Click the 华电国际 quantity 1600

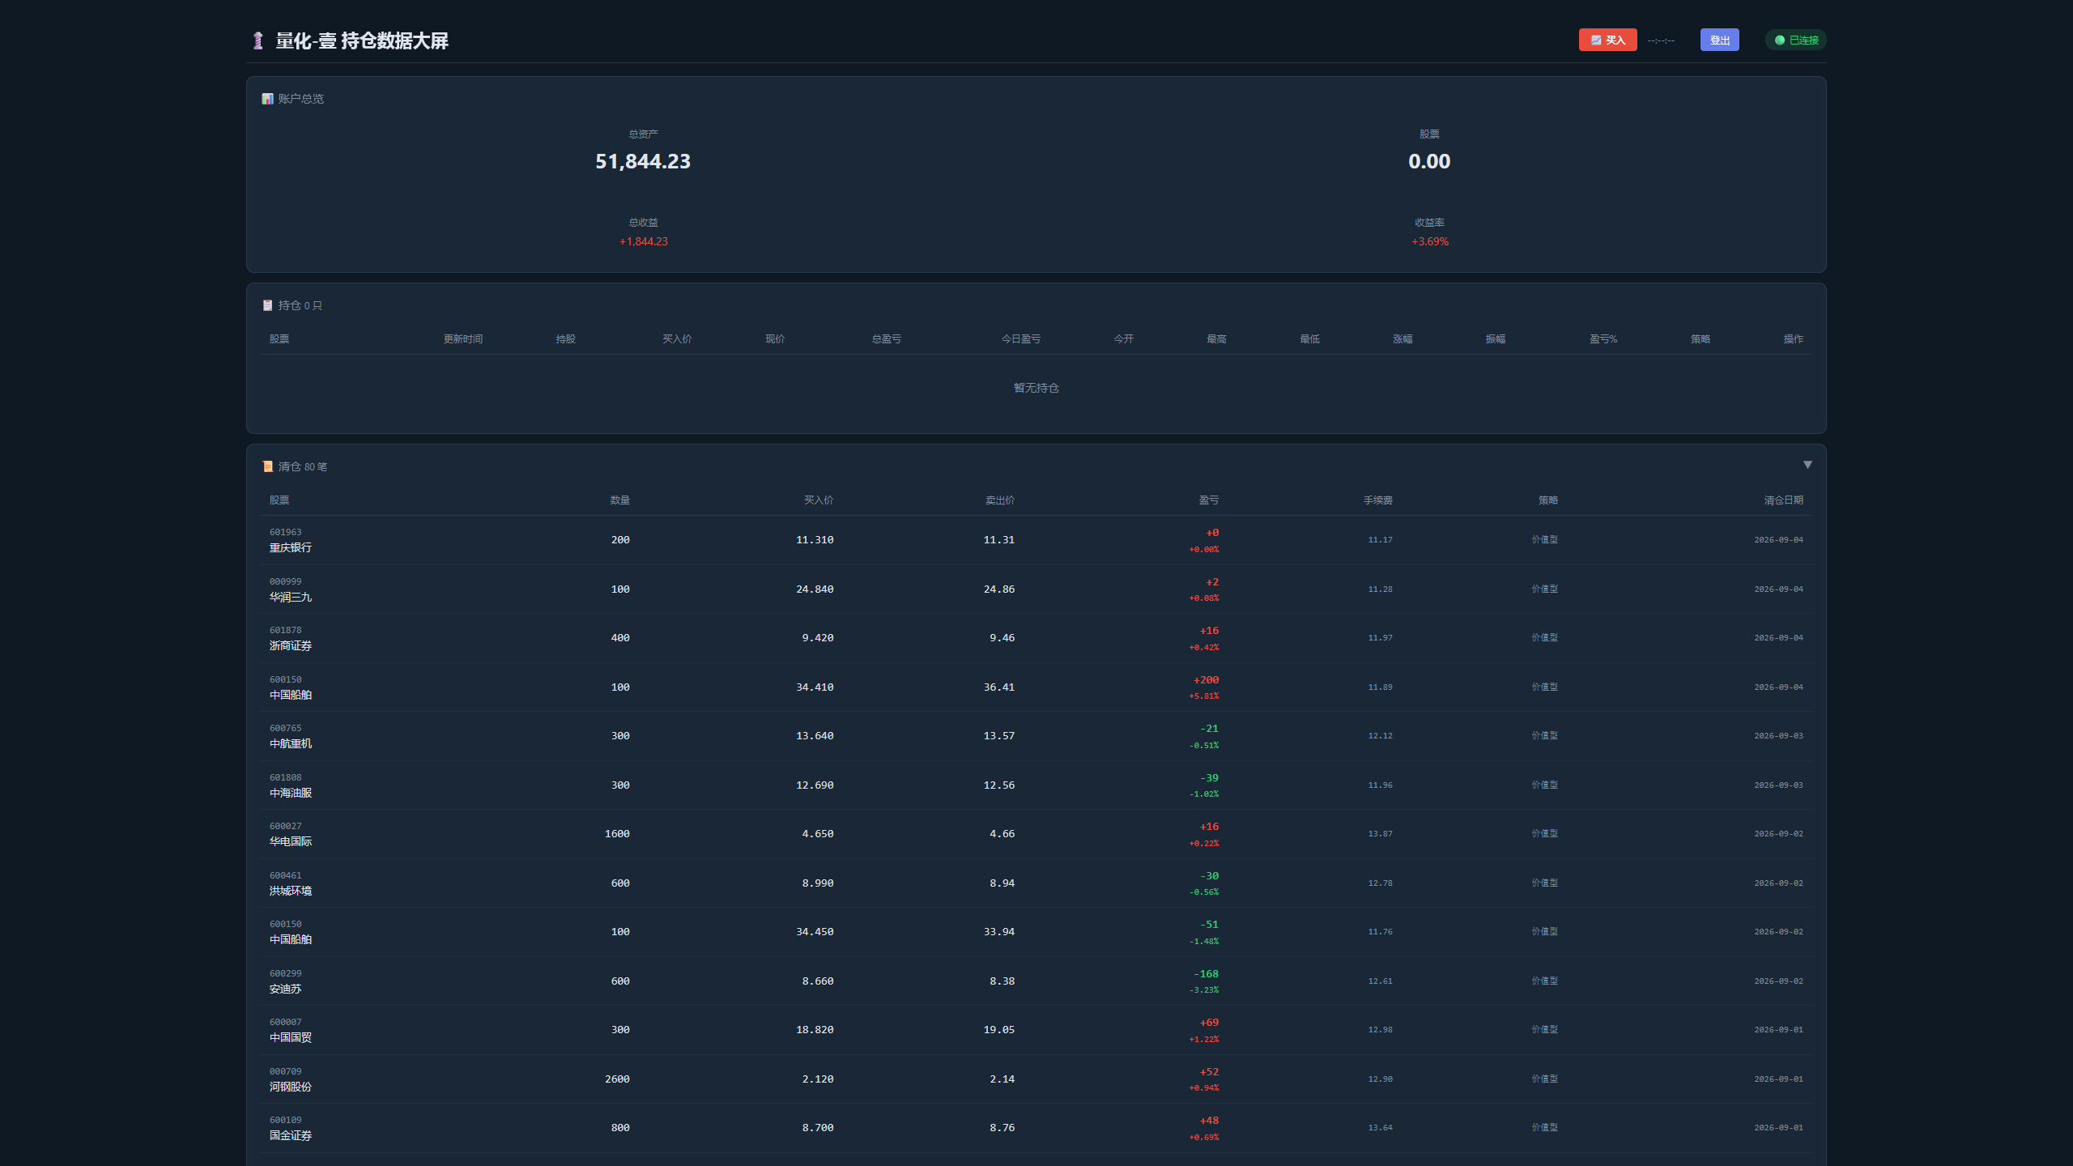pyautogui.click(x=617, y=833)
